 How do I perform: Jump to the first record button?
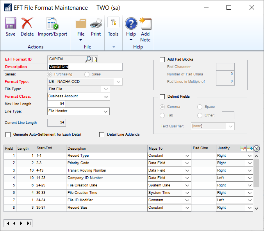click(x=7, y=223)
